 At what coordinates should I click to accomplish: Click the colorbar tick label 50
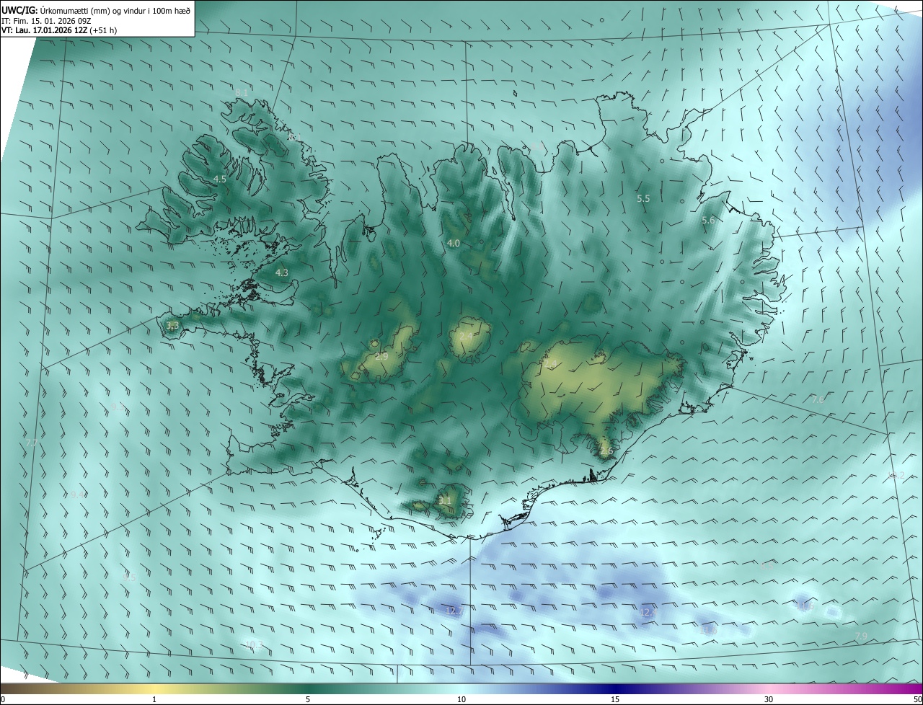(918, 699)
